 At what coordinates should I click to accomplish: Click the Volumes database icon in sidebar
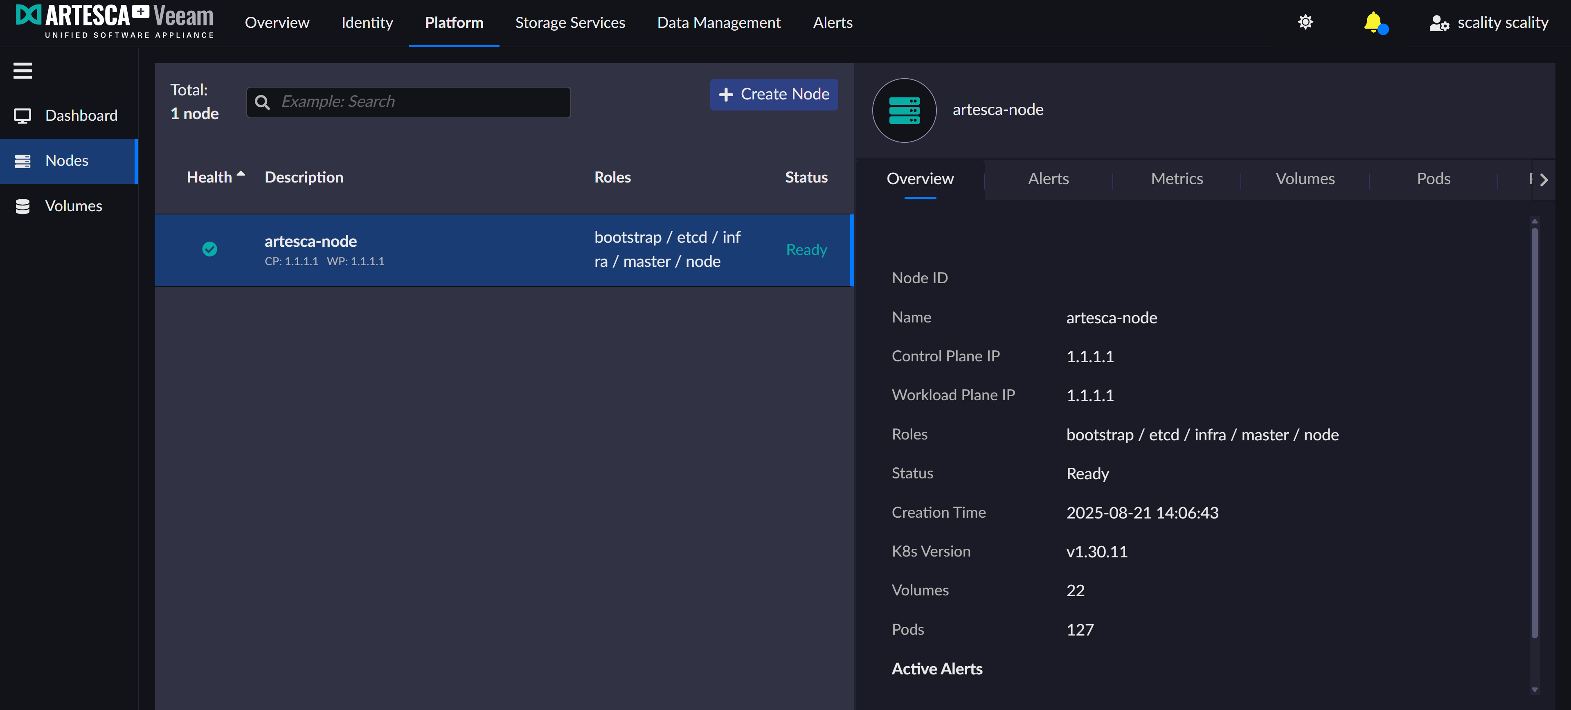pyautogui.click(x=23, y=206)
